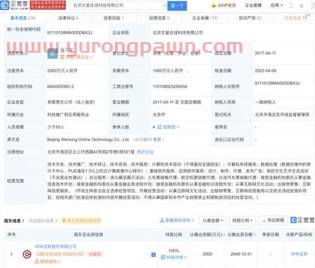This screenshot has width=315, height=268.
Task: Click the 导出数据 export icon
Action: pyautogui.click(x=264, y=220)
